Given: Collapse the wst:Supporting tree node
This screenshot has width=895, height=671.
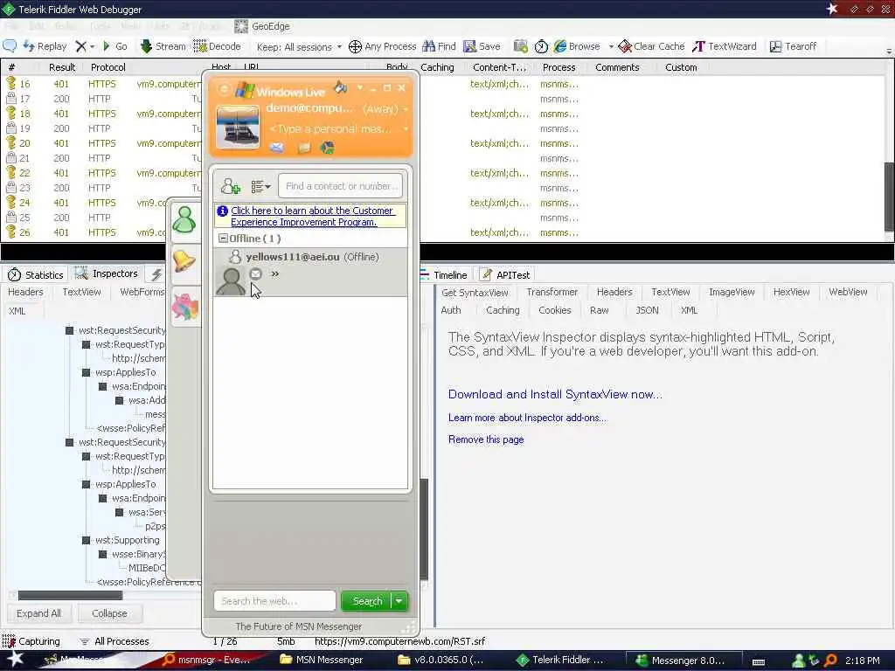Looking at the screenshot, I should (x=86, y=540).
